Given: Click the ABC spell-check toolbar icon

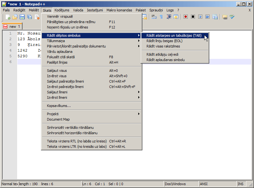Looking at the screenshot, I should pos(232,17).
